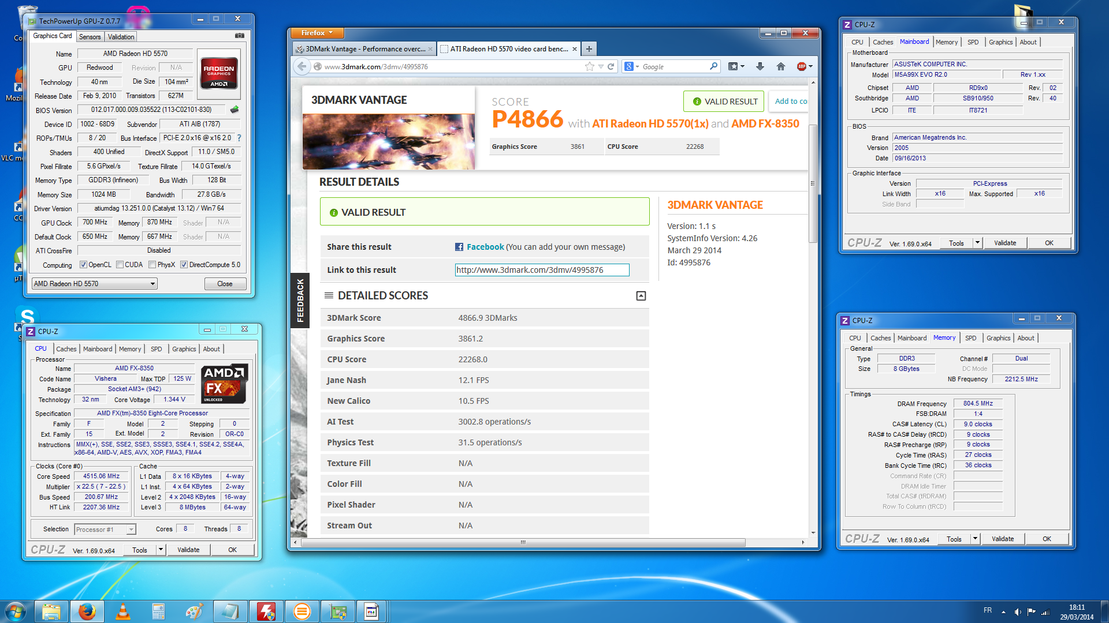Open the volume control in system tray
Screen dimensions: 1109x623
pyautogui.click(x=1018, y=611)
